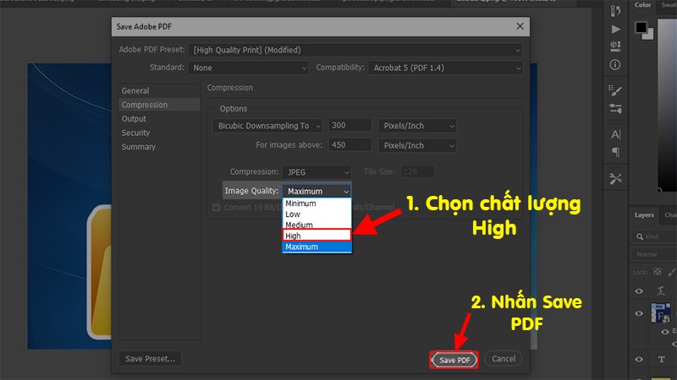Toggle visibility of the topmost layer
Image resolution: width=677 pixels, height=380 pixels.
(x=641, y=288)
